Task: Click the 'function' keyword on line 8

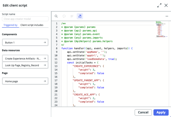Action: tap(67, 48)
